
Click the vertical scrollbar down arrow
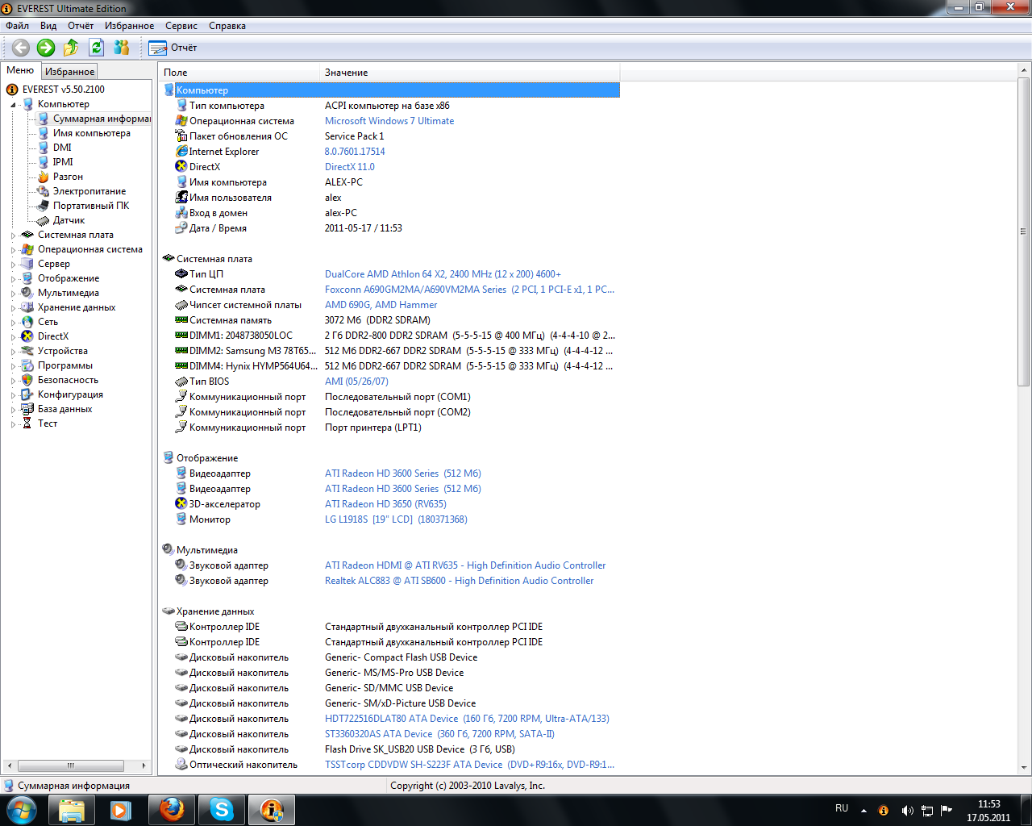[1023, 768]
